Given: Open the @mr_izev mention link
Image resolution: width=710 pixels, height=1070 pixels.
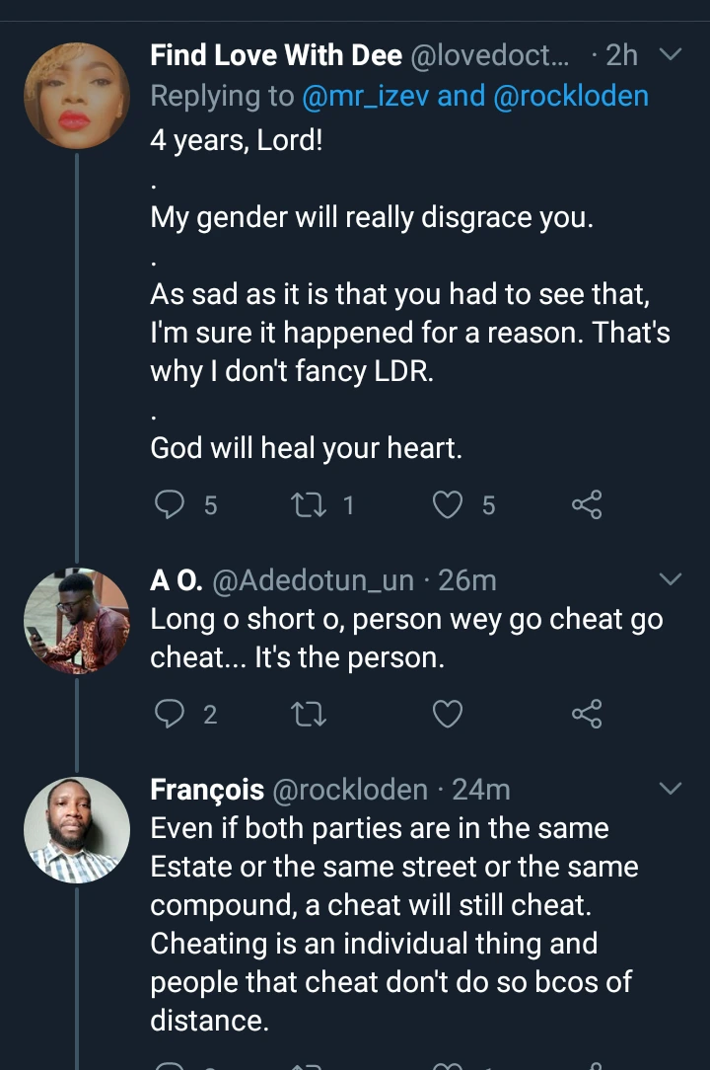Looking at the screenshot, I should [x=352, y=96].
